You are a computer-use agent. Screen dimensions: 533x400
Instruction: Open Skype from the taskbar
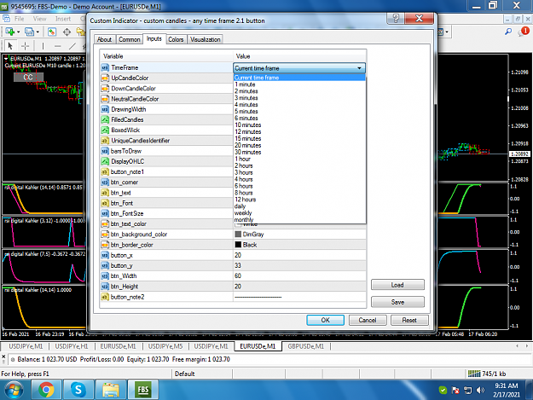[x=78, y=390]
